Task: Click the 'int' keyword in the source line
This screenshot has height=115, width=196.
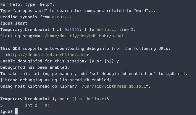Action: click(29, 105)
